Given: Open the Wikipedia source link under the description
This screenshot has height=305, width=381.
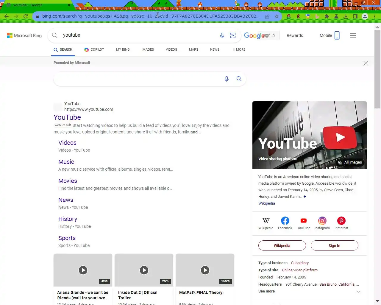Looking at the screenshot, I should click(x=267, y=203).
